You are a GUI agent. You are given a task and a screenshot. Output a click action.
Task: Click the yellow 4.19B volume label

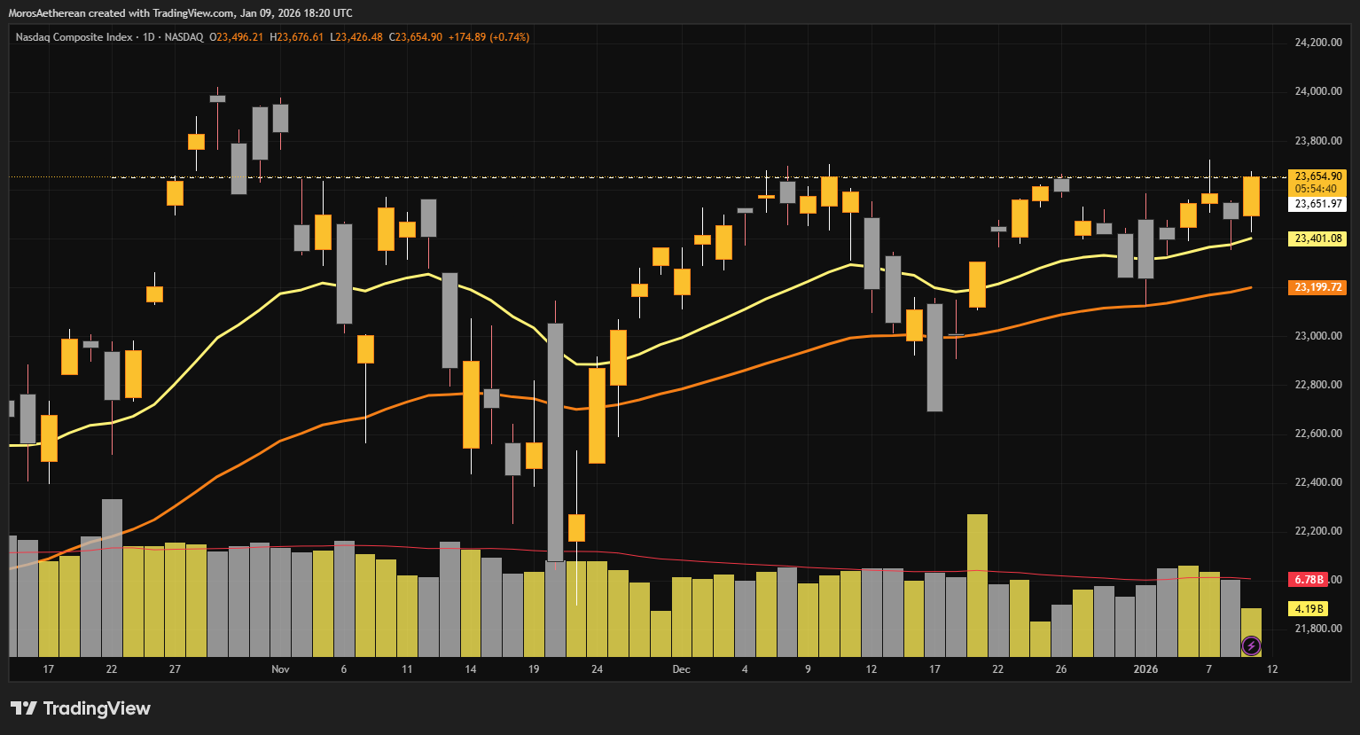[1309, 609]
